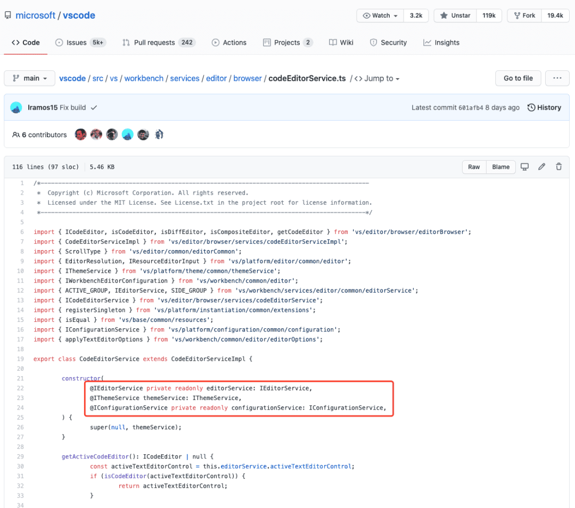Expand the main branch selector

click(29, 78)
